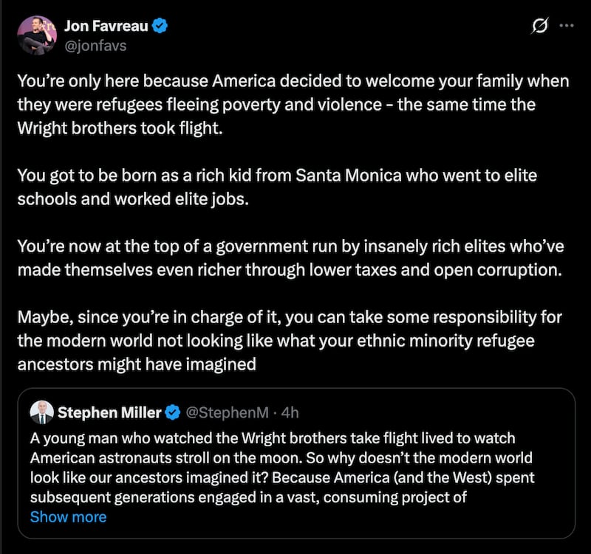
Task: Click Stephen Miller's verified badge
Action: pyautogui.click(x=173, y=413)
